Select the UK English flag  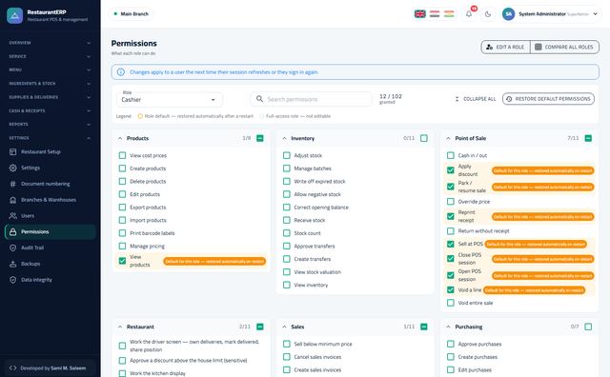(419, 14)
